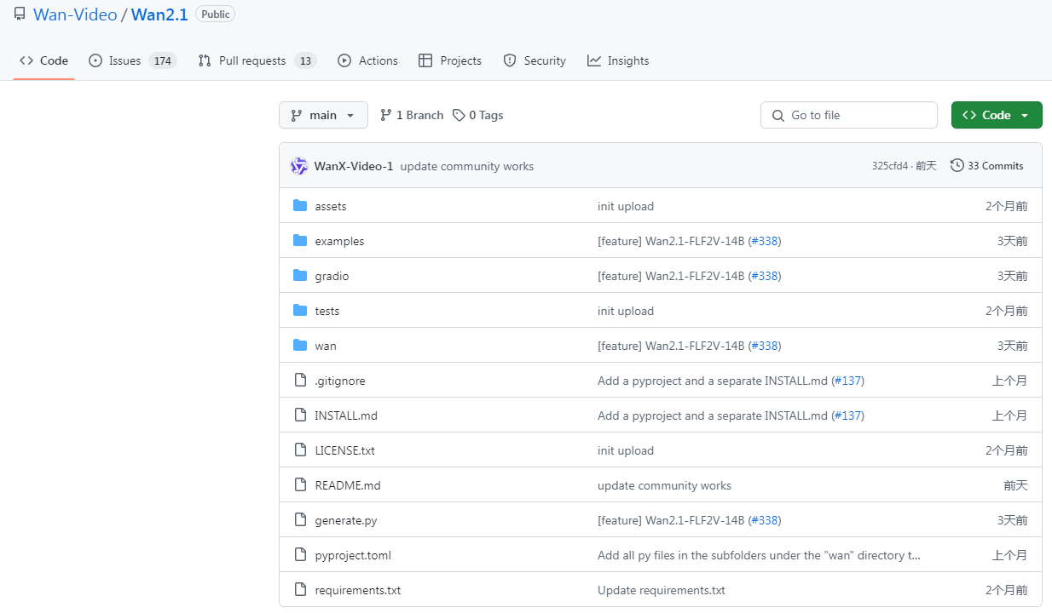Open the pyproject.toml file name
The image size is (1052, 613).
pos(353,555)
